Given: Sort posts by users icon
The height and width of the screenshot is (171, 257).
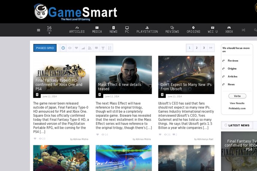Looking at the screenshot, I should pos(90,48).
